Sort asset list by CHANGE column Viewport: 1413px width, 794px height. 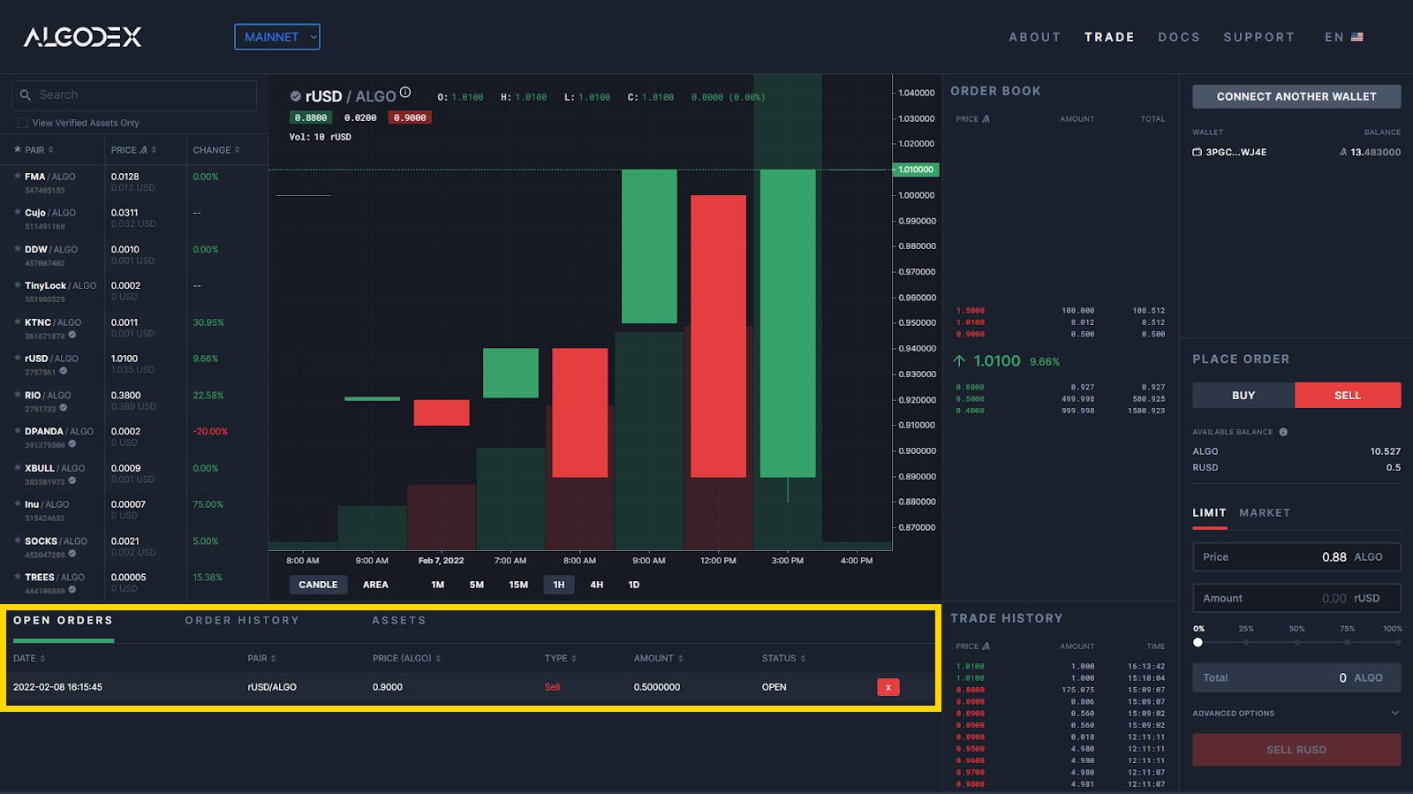point(216,150)
